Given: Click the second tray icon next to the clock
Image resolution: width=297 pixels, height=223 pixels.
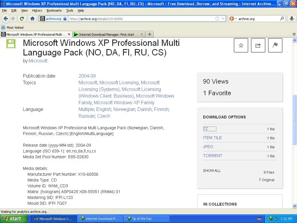Looking at the screenshot, I should tap(275, 219).
